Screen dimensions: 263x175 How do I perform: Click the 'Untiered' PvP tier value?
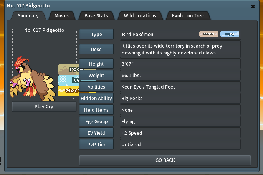131,145
